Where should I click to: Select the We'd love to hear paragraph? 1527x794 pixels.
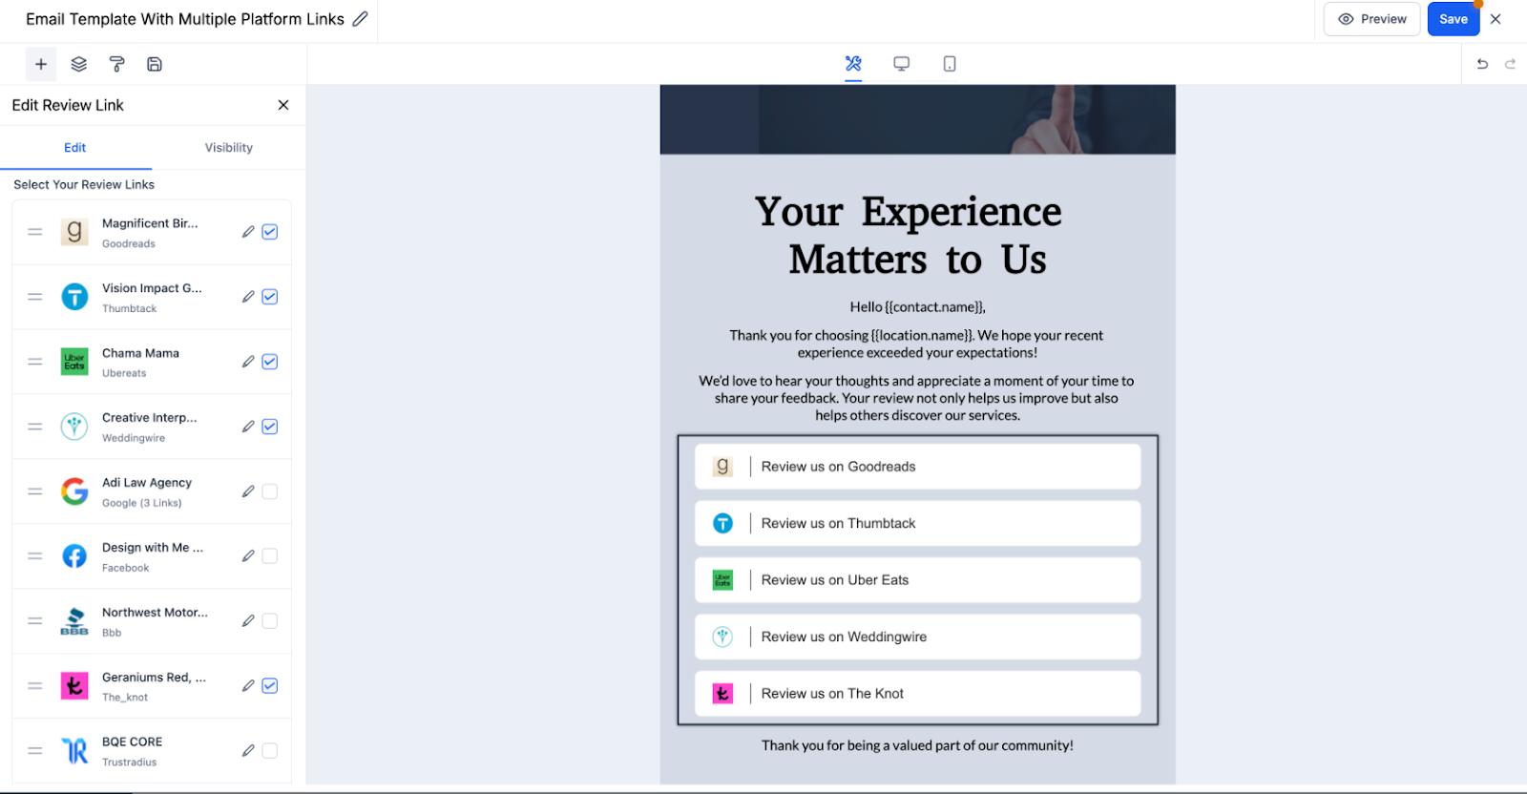click(x=917, y=398)
